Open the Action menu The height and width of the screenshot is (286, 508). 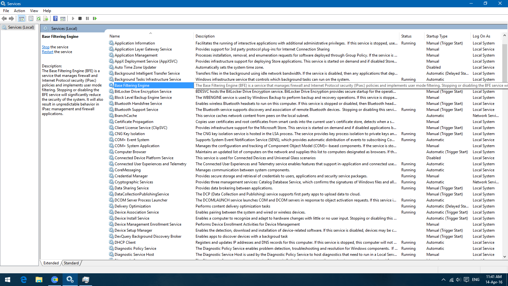(x=19, y=11)
